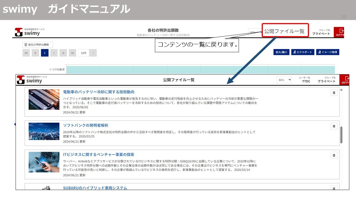Jump to the first page with the skip-back icon
Screen dimensions: 356x200
(26, 53)
